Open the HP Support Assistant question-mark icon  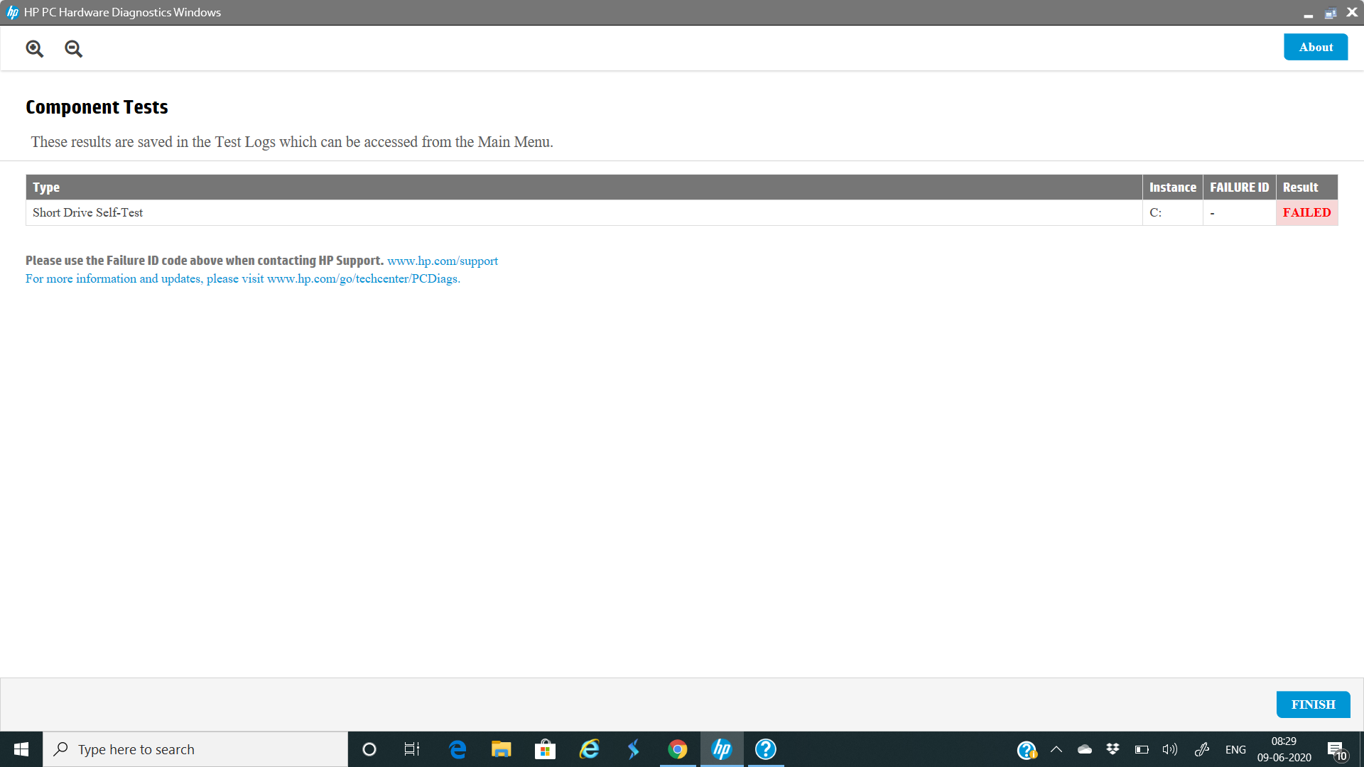click(766, 749)
